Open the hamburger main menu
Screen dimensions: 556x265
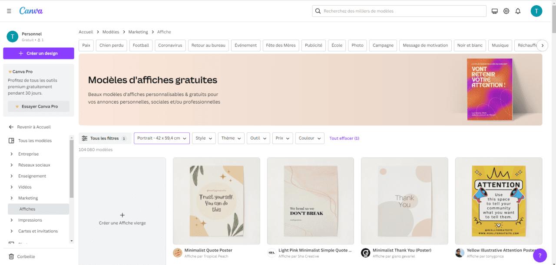(x=9, y=11)
